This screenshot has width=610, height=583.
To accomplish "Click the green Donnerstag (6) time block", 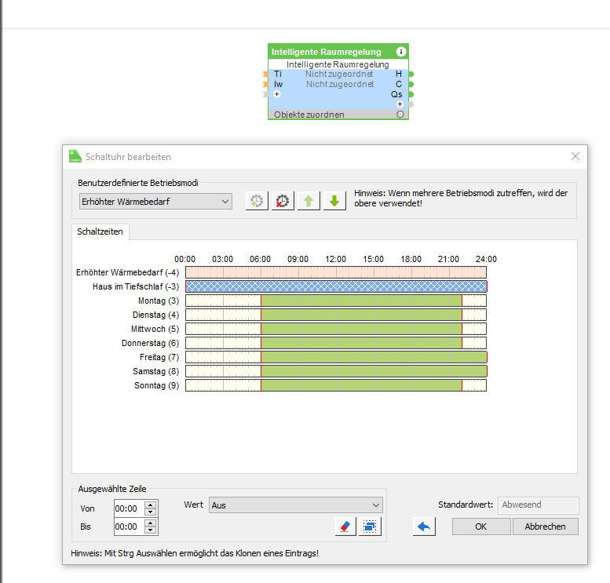I will point(361,343).
